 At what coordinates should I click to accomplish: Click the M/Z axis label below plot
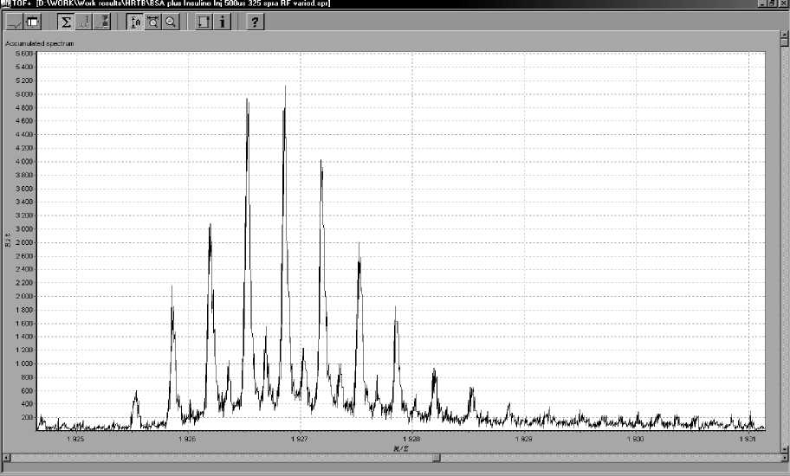coord(398,446)
